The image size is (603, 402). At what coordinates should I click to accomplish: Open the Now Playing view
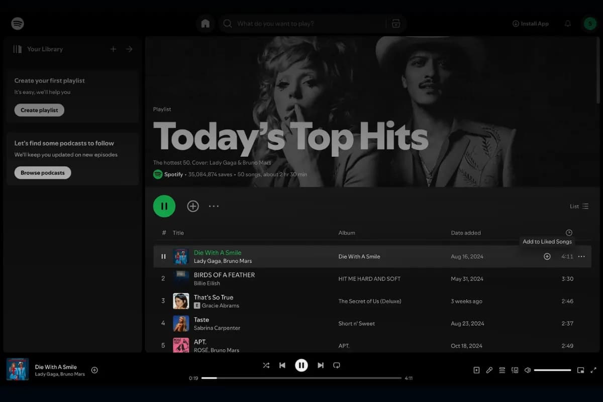pos(476,370)
